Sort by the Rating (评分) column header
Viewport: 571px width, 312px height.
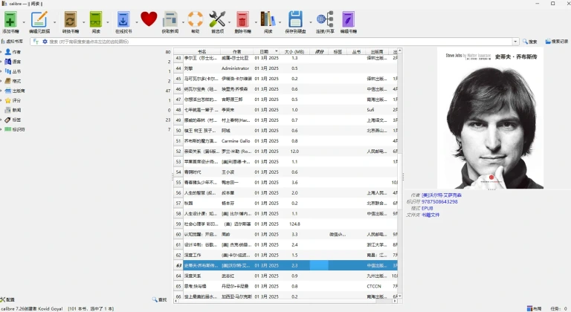point(320,52)
